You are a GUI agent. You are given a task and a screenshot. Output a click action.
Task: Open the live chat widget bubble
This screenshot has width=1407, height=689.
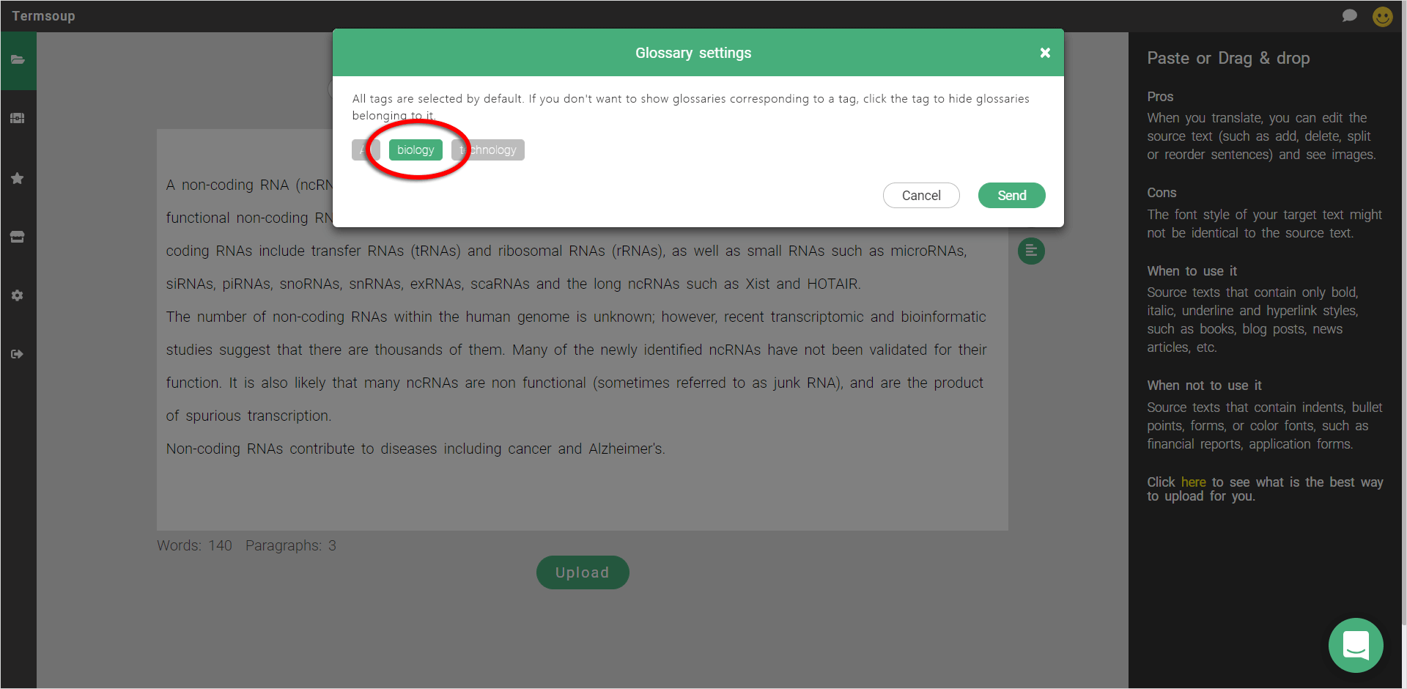point(1356,645)
